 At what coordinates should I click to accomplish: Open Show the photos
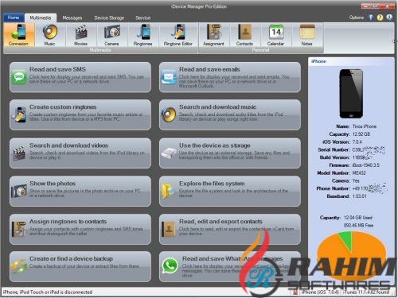[80, 191]
